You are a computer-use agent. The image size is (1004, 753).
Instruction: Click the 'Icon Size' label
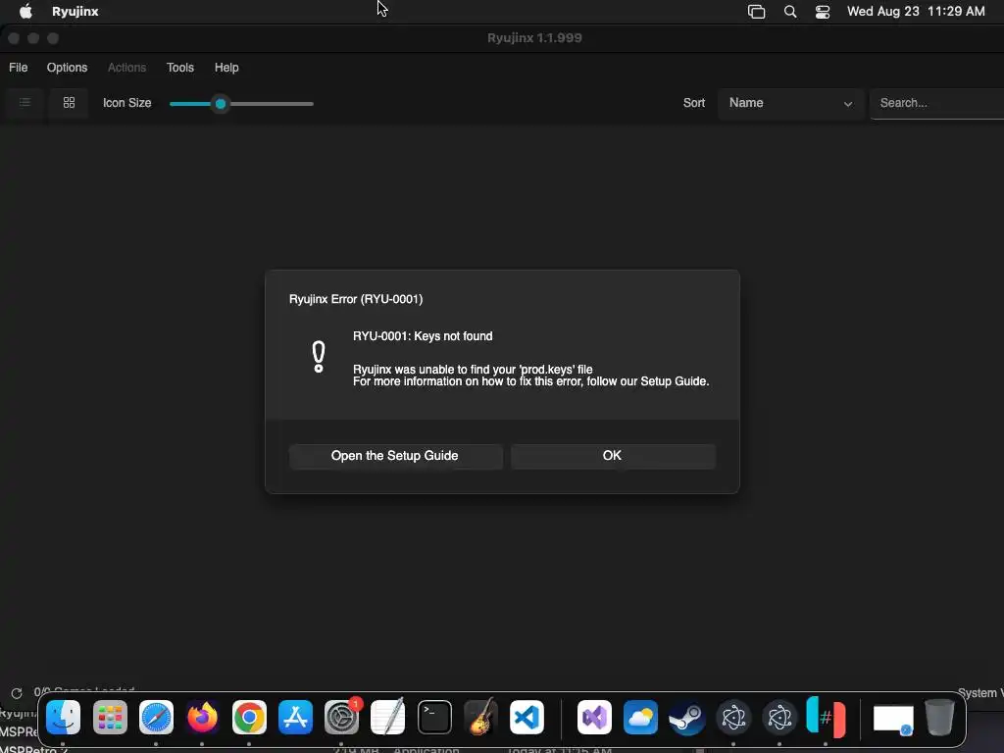(126, 103)
